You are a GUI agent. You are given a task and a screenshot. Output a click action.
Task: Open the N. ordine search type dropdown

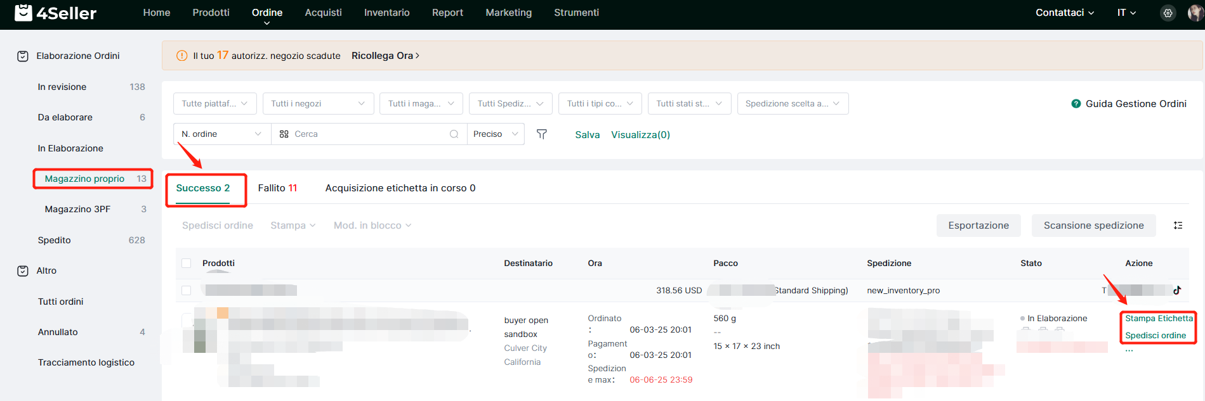(x=222, y=134)
